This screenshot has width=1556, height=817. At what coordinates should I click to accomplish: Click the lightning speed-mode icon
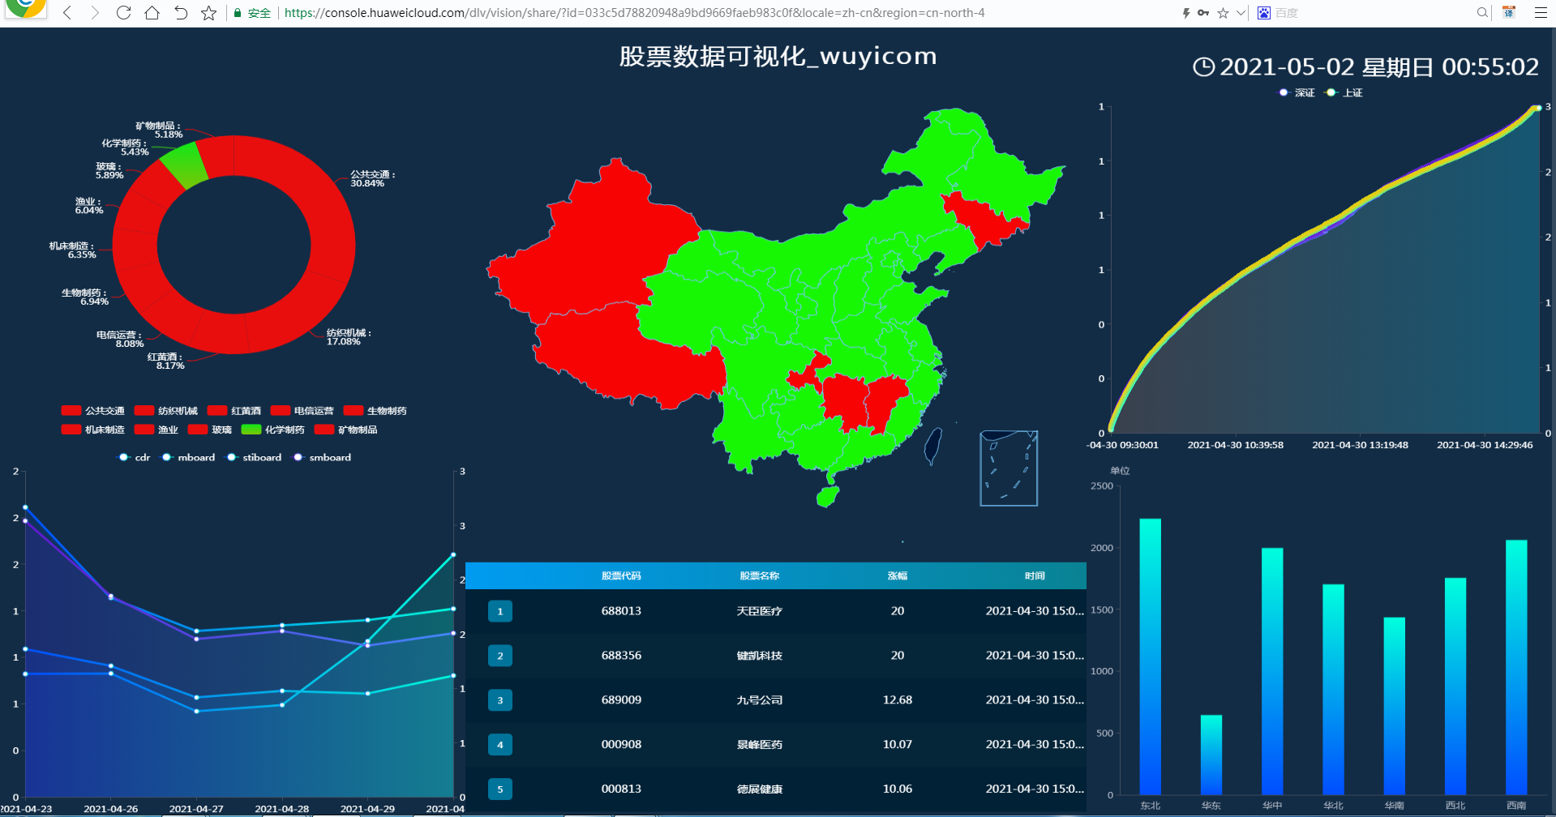click(1185, 13)
